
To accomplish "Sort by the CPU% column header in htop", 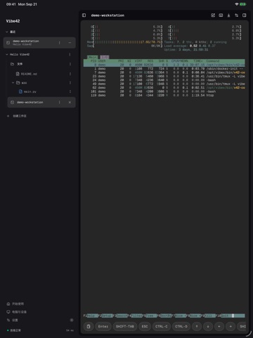I will (175, 61).
